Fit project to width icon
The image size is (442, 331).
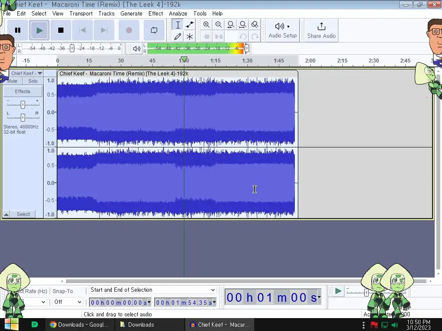click(243, 25)
